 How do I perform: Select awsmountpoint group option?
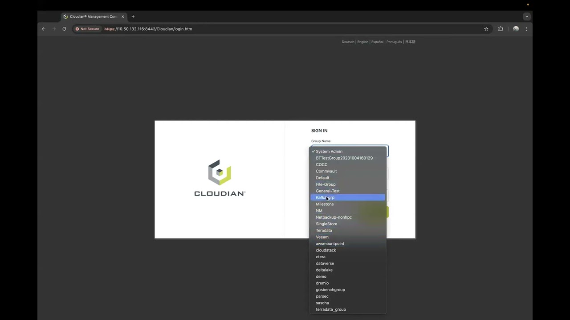click(347, 244)
